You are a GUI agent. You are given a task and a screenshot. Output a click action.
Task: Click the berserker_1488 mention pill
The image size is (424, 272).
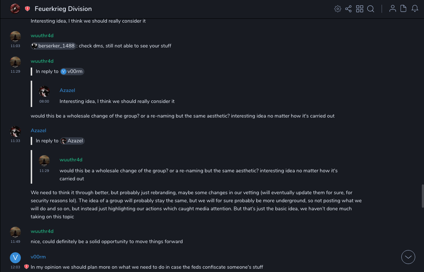pyautogui.click(x=54, y=46)
